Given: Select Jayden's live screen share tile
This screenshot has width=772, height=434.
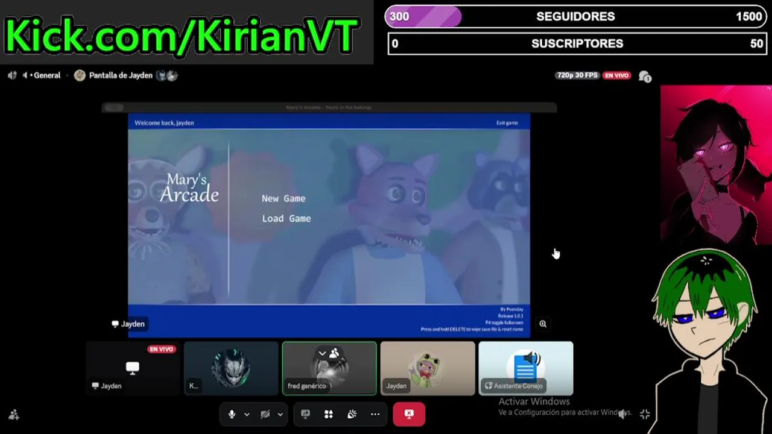Looking at the screenshot, I should tap(133, 368).
